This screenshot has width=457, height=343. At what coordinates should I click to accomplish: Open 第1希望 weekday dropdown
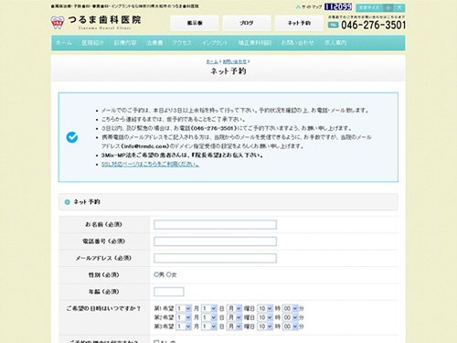tap(235, 308)
